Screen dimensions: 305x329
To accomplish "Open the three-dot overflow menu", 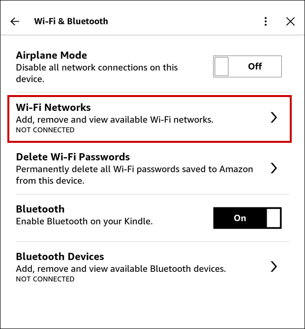I will point(266,21).
